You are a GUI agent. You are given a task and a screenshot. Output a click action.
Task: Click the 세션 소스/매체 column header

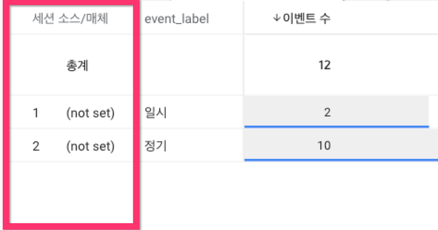[70, 18]
